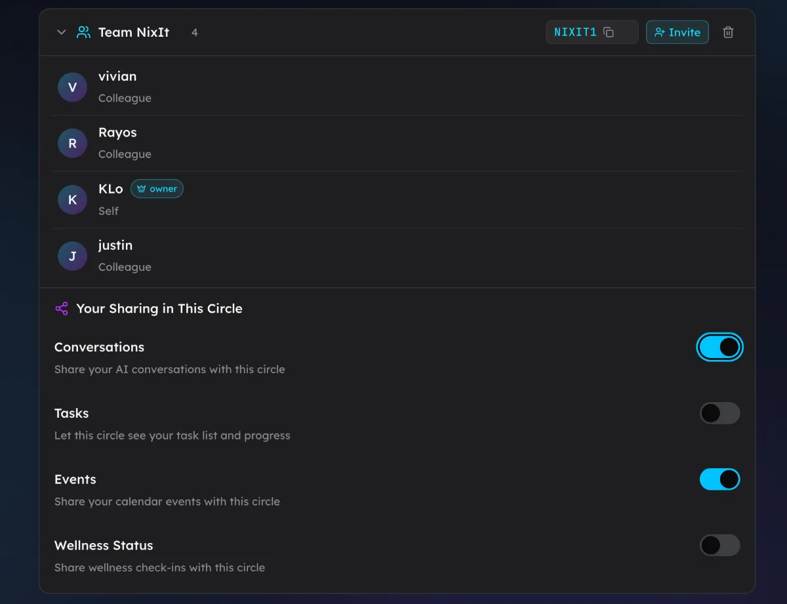
Task: Enable Tasks sharing toggle
Action: tap(719, 413)
